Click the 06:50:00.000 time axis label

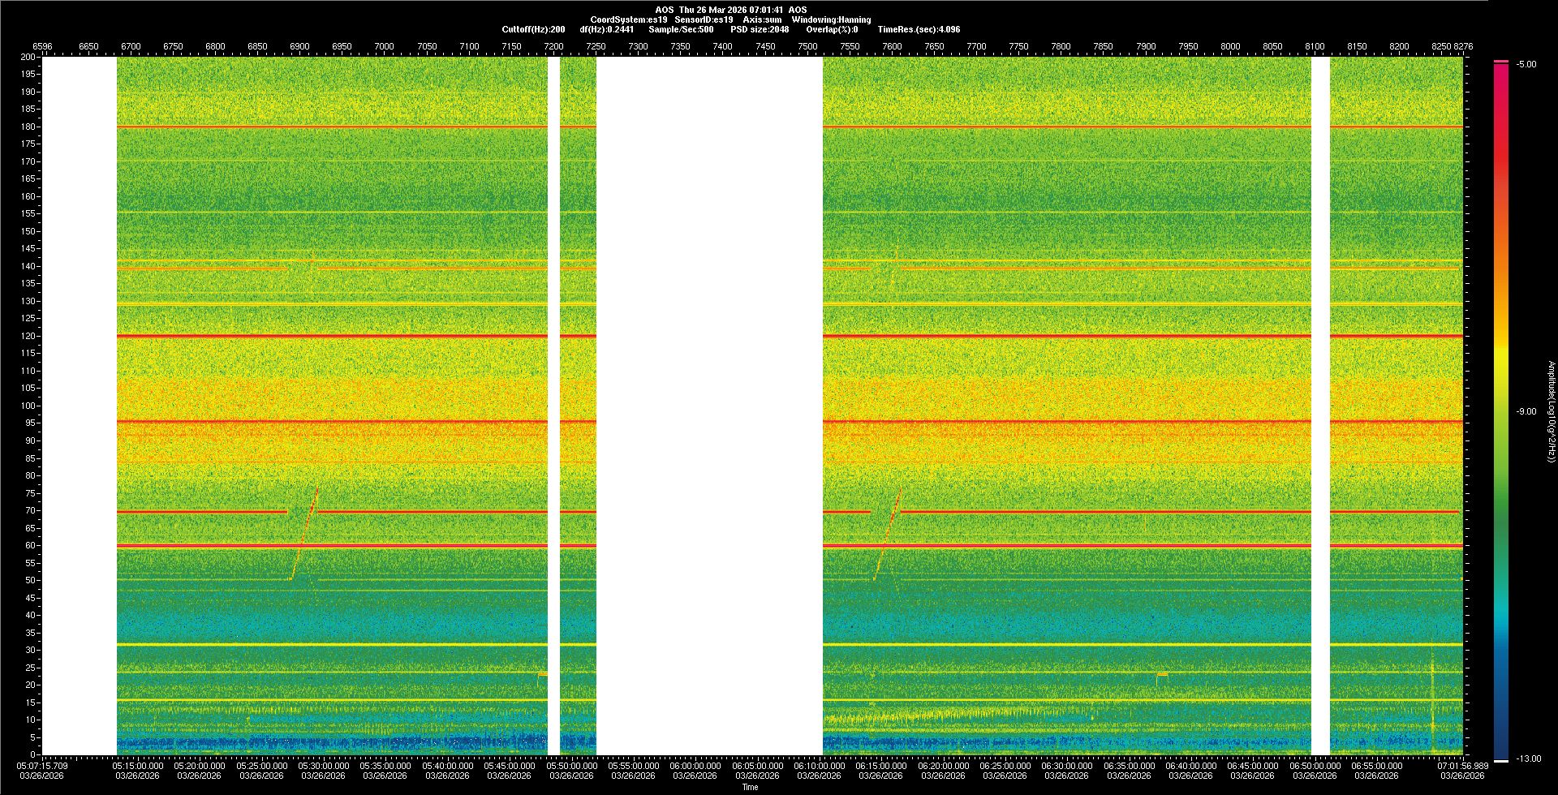(1315, 765)
